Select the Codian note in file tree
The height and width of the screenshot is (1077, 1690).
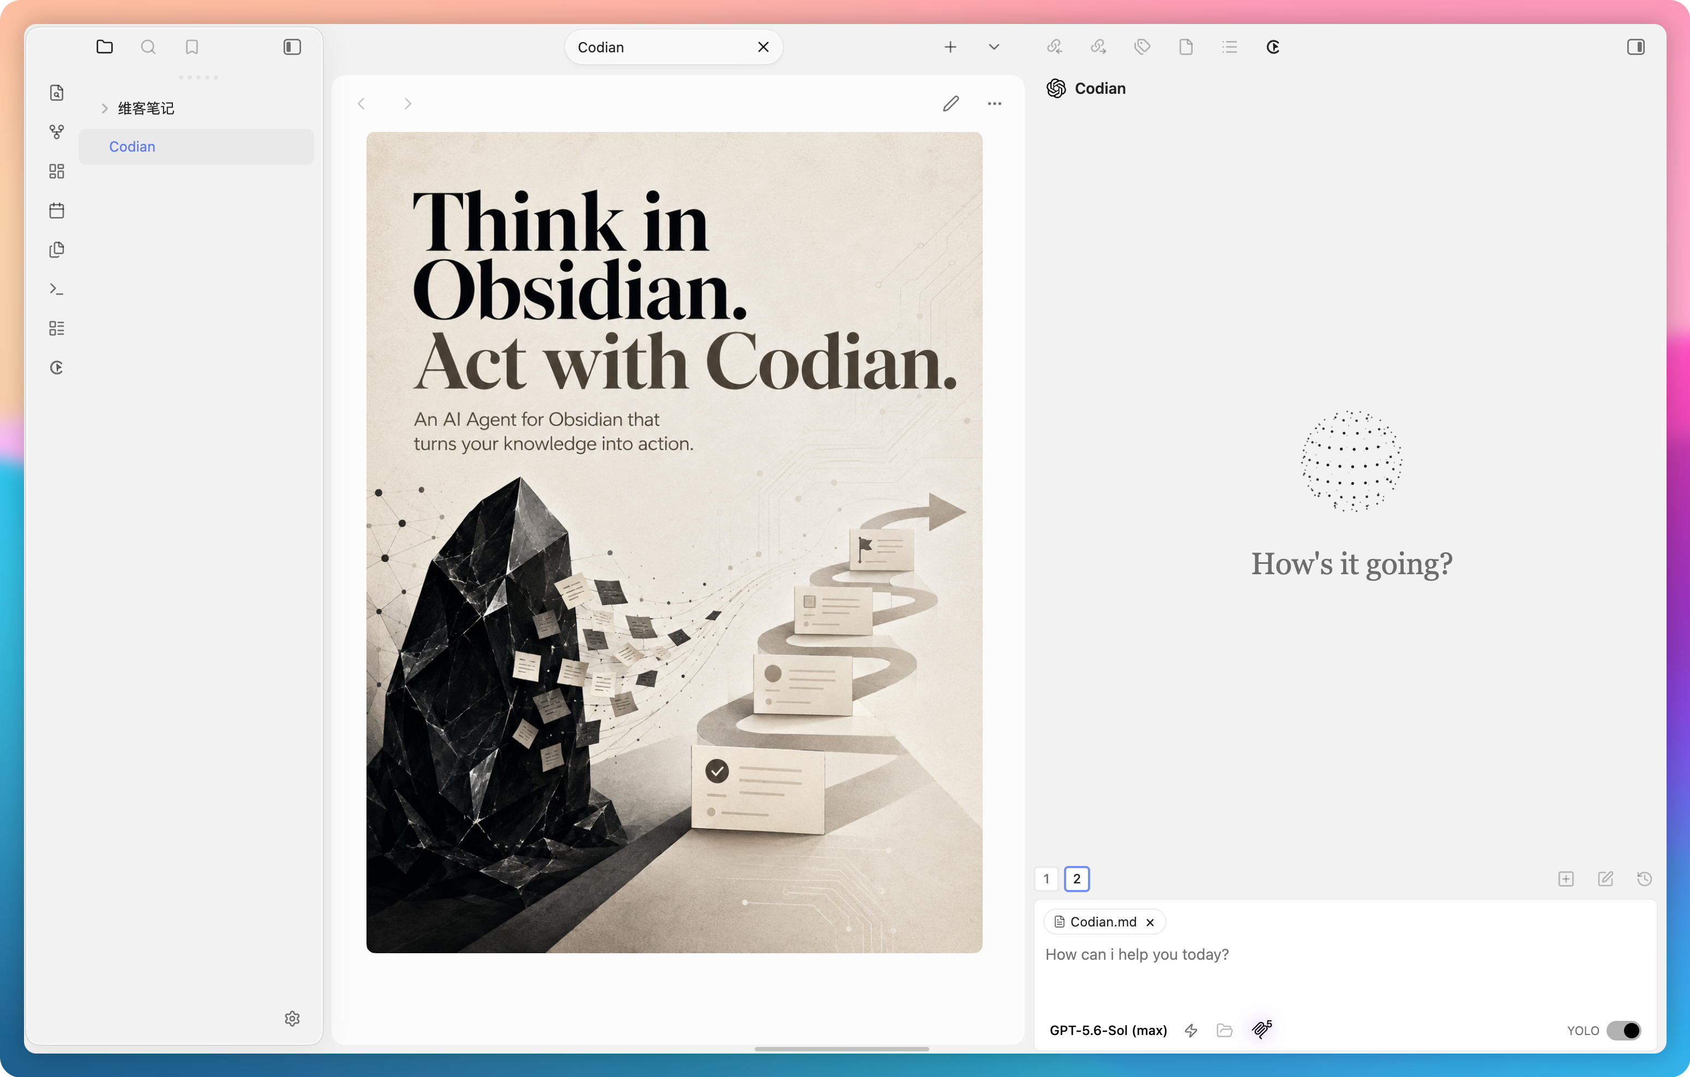tap(196, 147)
